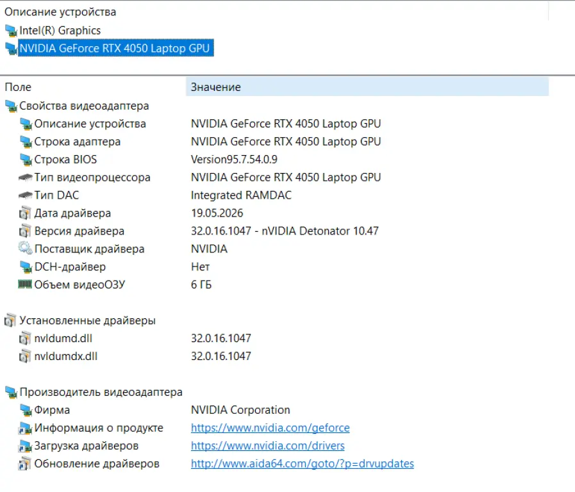Click the Integrated RAMDAC value
This screenshot has height=492, width=575.
point(241,195)
